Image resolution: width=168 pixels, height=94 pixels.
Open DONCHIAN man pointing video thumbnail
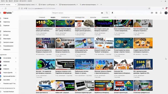[x=65, y=43]
